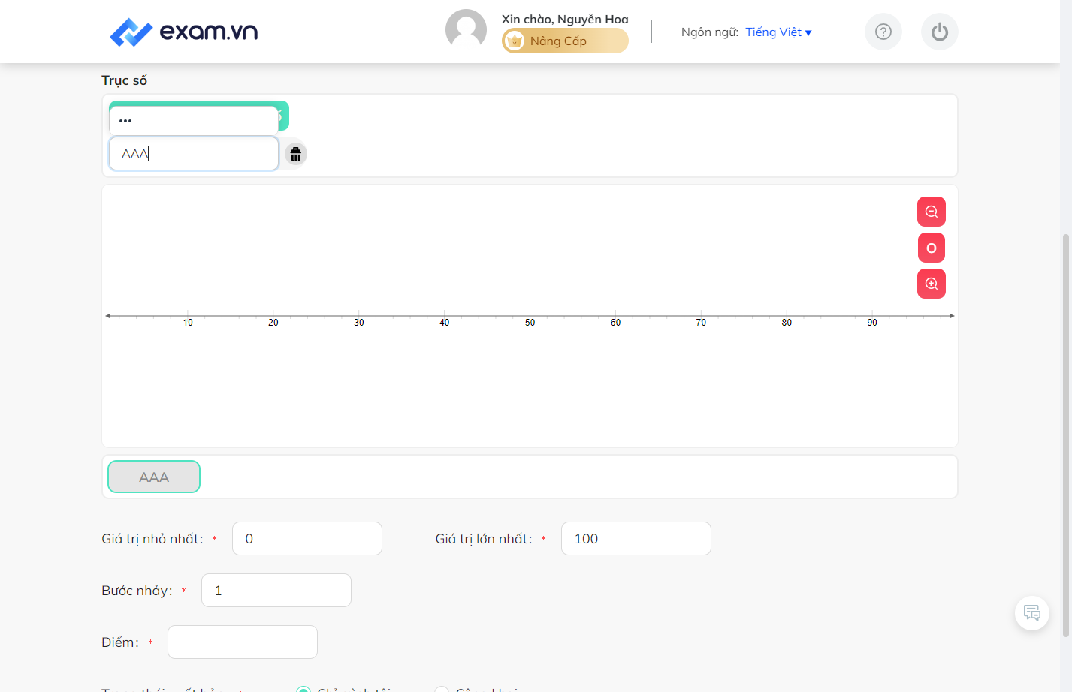Click the Xin chào, Nguyễn Hoa greeting
This screenshot has height=692, width=1072.
565,20
